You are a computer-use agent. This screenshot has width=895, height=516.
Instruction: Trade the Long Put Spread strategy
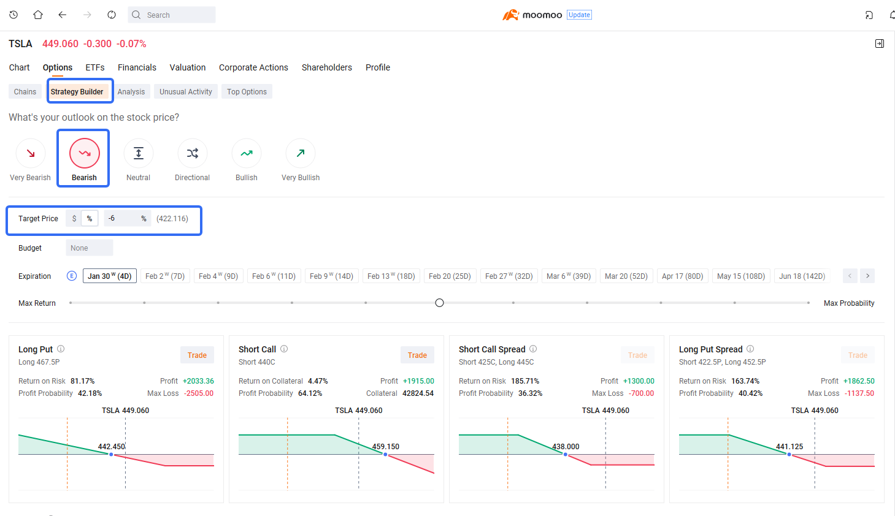pyautogui.click(x=858, y=355)
